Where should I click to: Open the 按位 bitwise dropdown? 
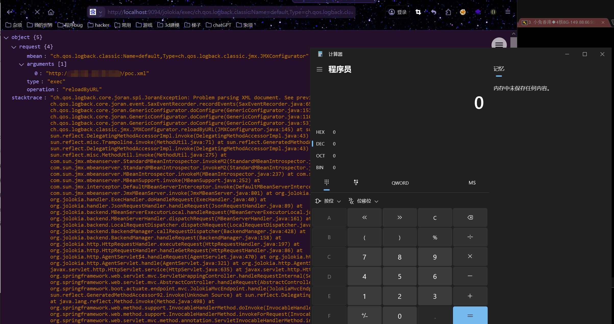tap(328, 201)
